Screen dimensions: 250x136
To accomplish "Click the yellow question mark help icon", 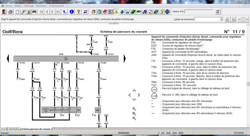I will click(x=78, y=12).
